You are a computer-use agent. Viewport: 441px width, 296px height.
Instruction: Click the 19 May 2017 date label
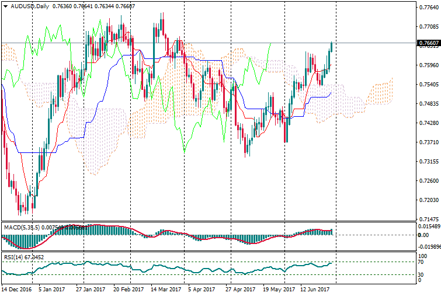(x=279, y=289)
